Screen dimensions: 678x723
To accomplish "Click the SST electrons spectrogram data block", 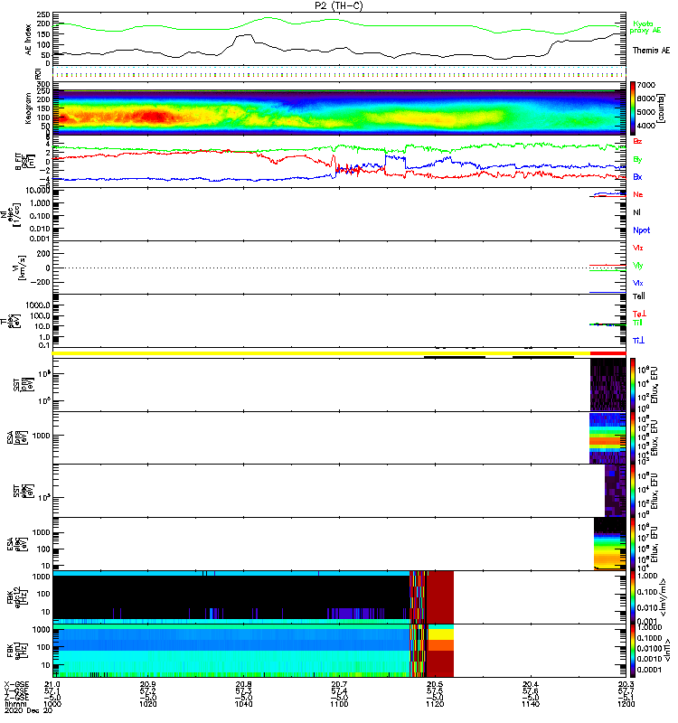I will point(616,491).
